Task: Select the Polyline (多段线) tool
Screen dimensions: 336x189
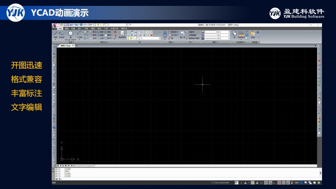Action: pos(62,33)
